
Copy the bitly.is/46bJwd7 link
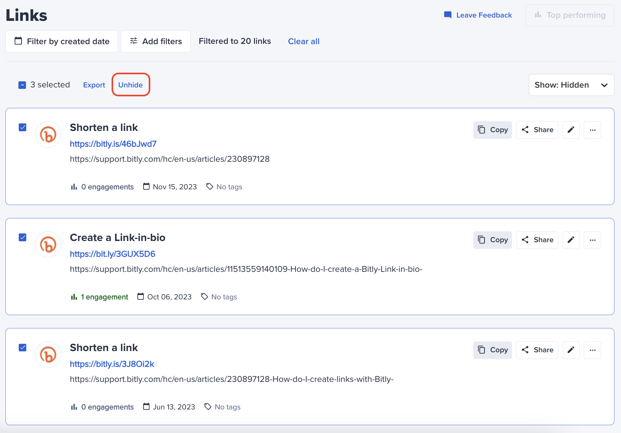(x=492, y=130)
